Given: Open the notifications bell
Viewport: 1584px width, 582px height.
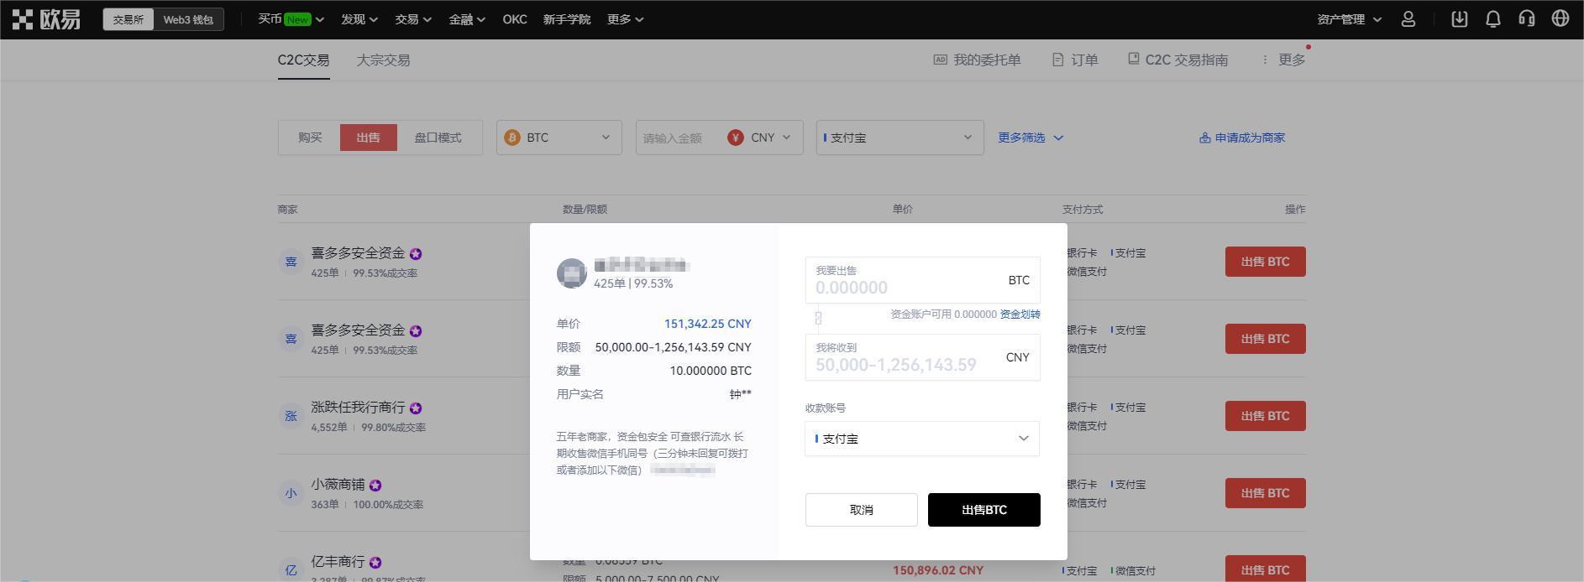Looking at the screenshot, I should click(1492, 19).
